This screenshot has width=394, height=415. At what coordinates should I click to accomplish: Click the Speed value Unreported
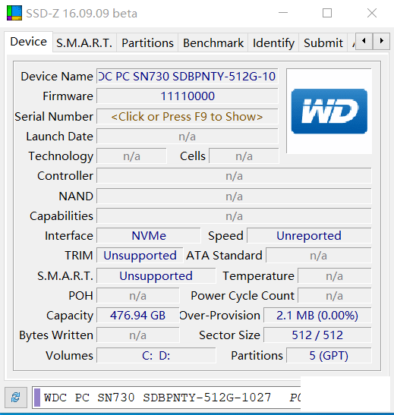point(309,235)
